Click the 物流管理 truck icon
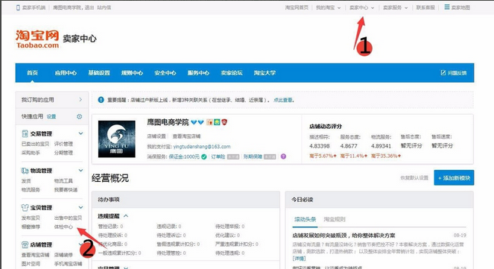494x269 pixels. tap(25, 171)
